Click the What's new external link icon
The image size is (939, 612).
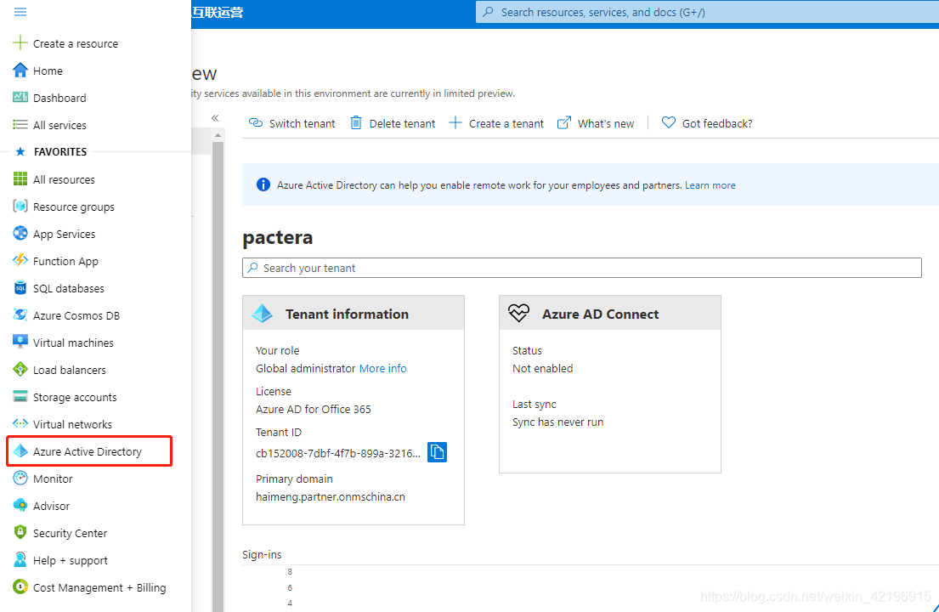(564, 122)
